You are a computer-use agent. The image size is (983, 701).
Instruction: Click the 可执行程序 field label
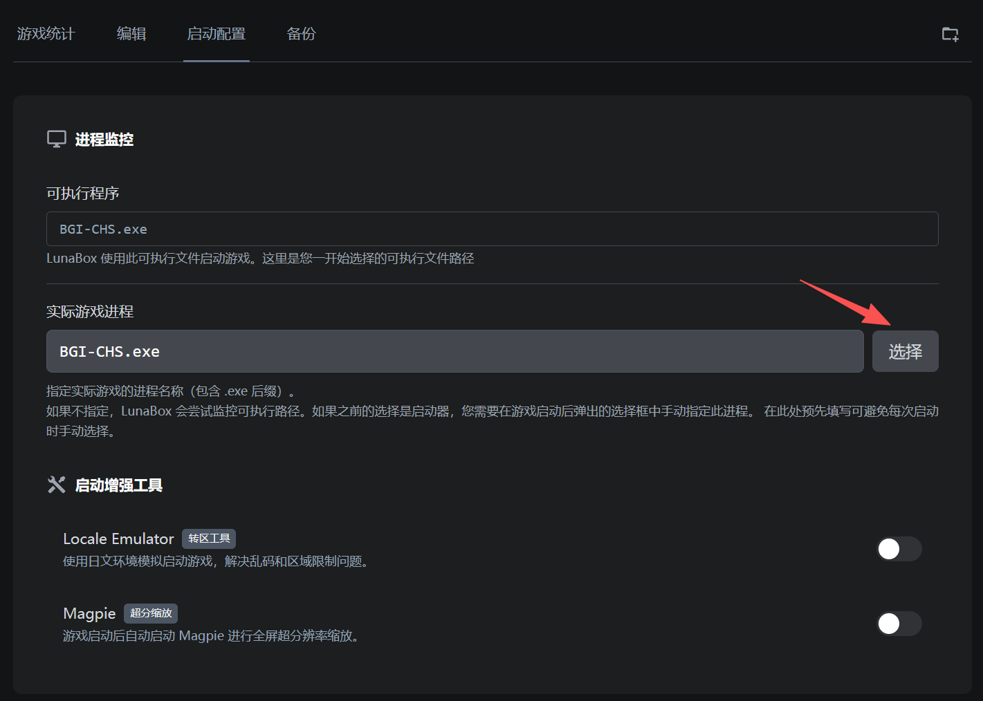83,194
